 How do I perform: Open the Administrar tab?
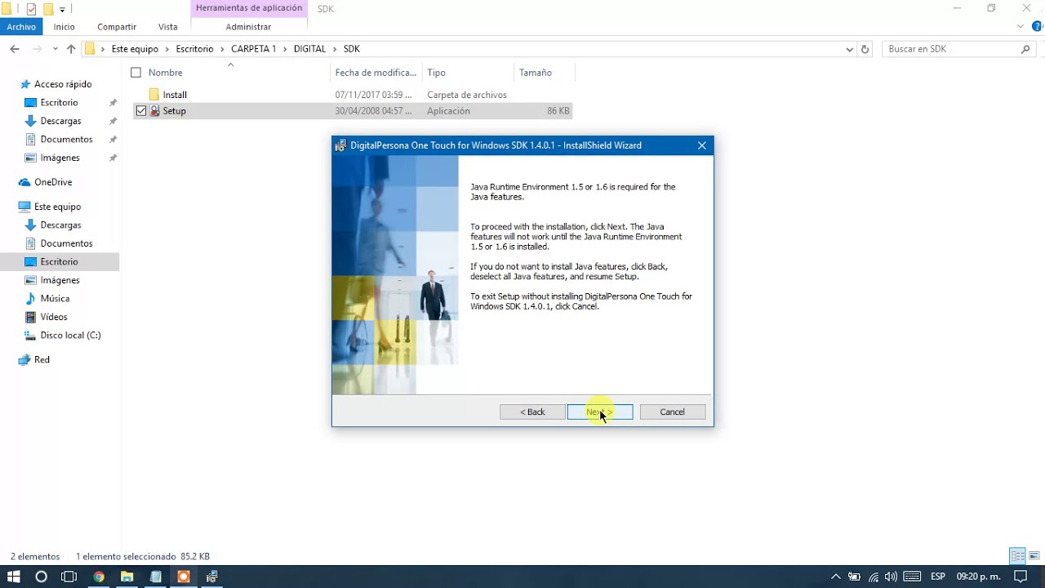point(248,27)
